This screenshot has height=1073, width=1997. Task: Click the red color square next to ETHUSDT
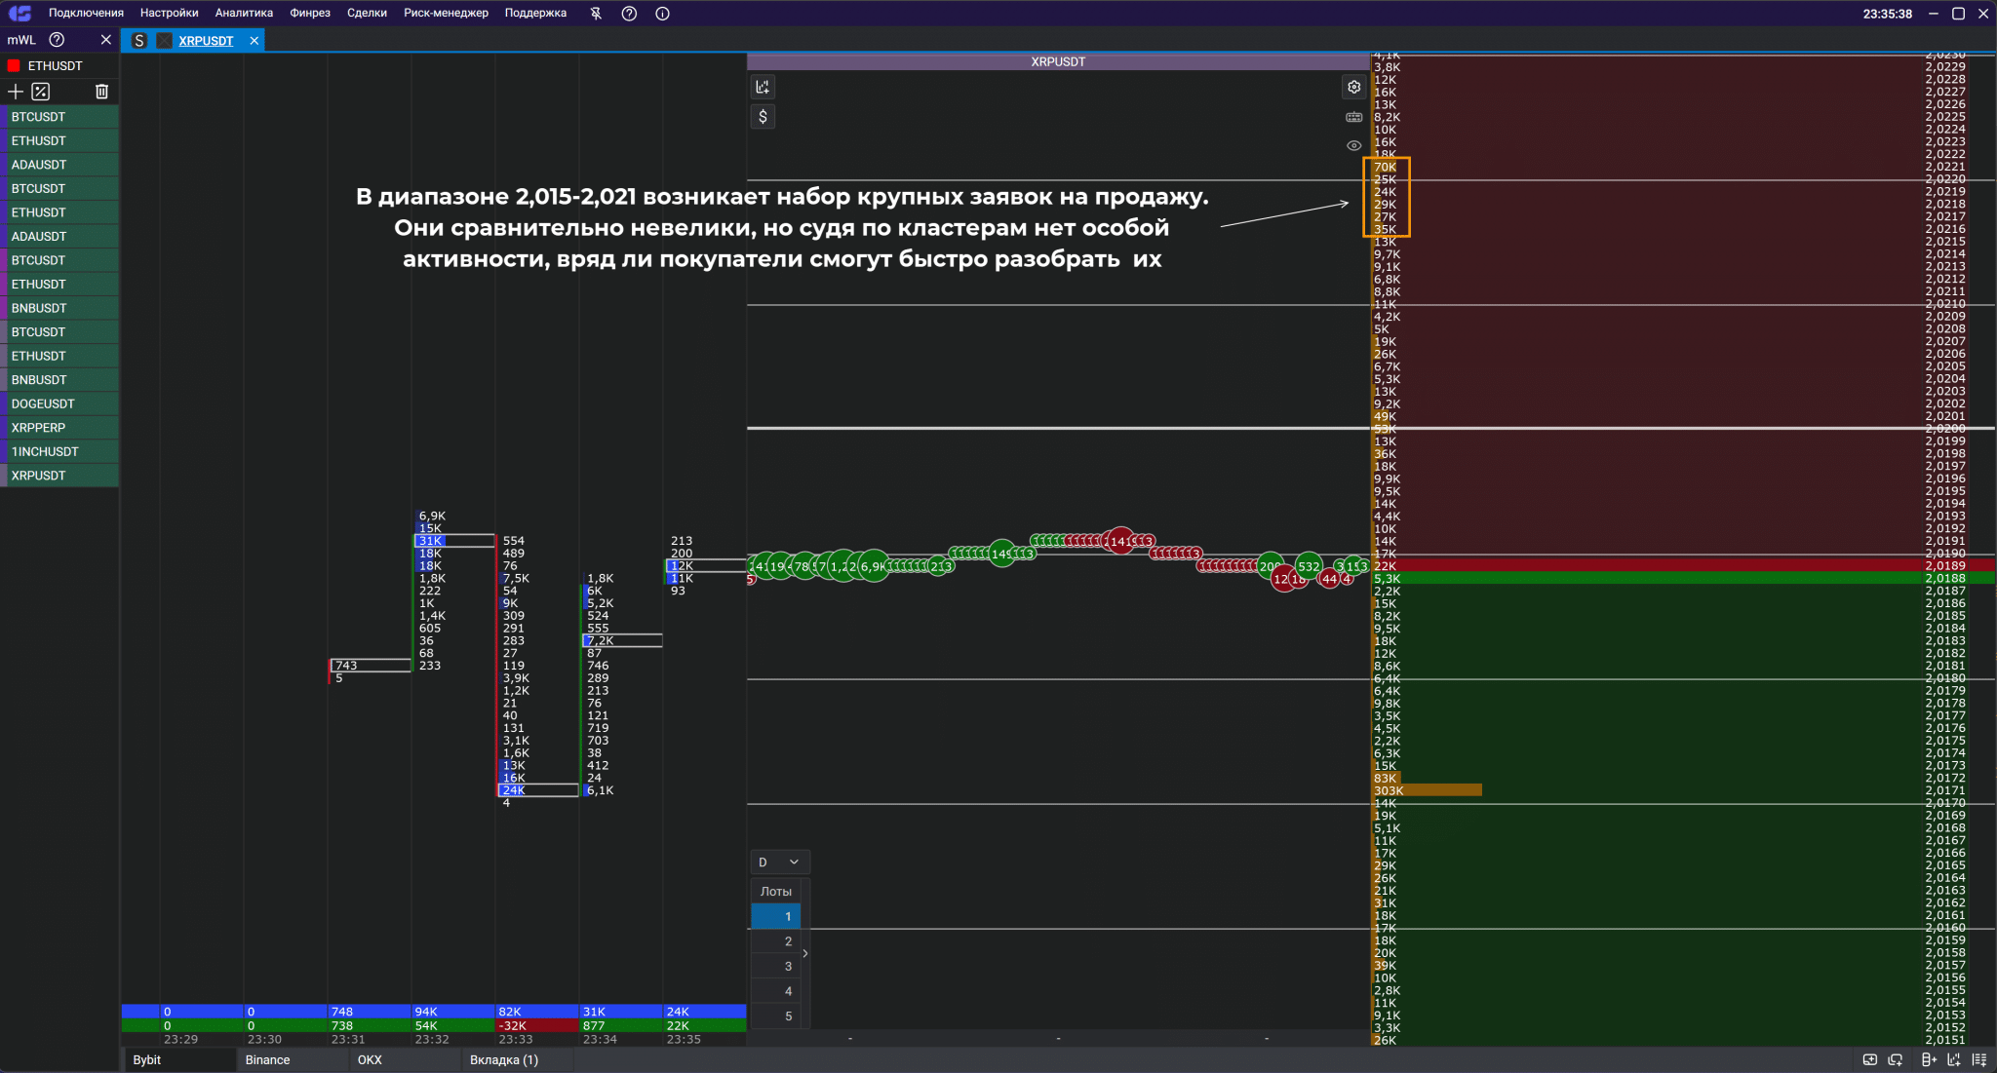click(14, 66)
